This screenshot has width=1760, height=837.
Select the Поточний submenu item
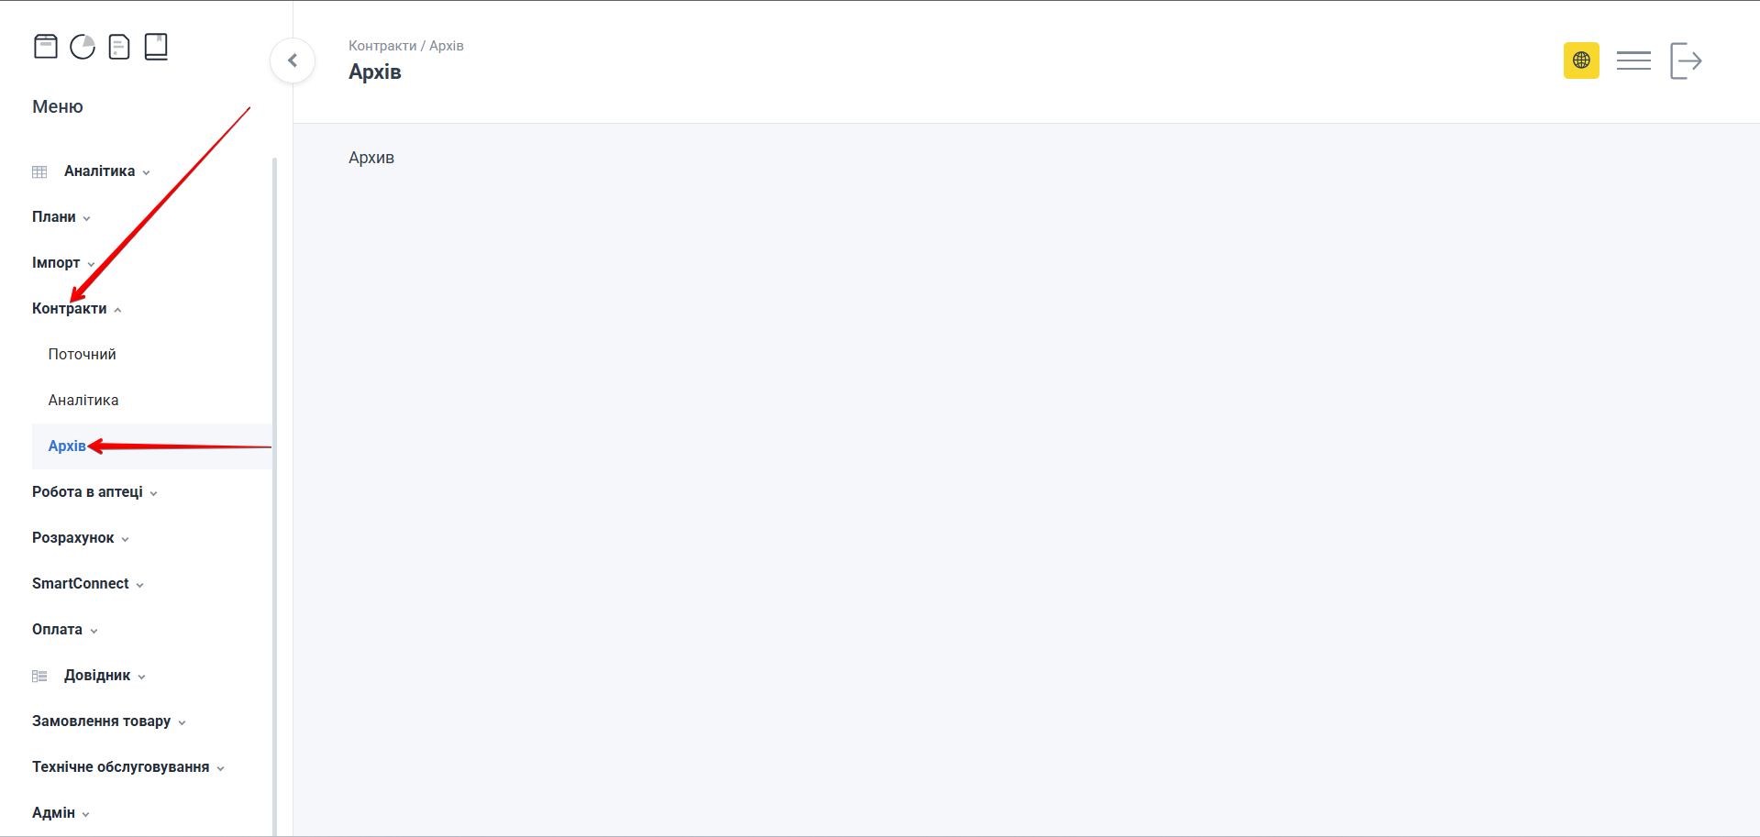click(x=83, y=355)
